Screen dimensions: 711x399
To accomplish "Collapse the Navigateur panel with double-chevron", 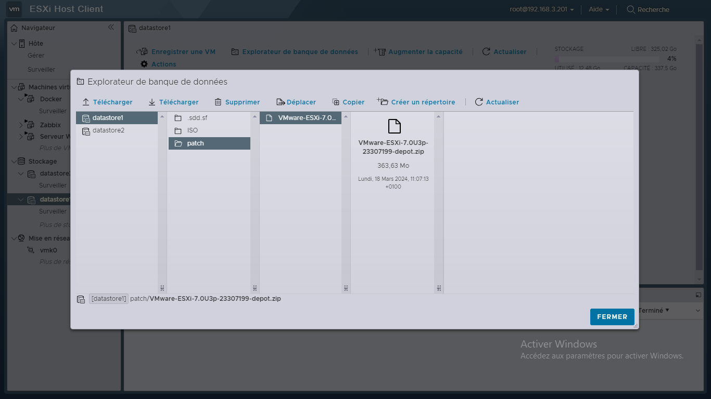I will tap(111, 27).
